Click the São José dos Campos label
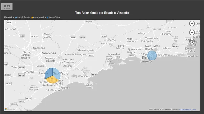 (x=66, y=61)
